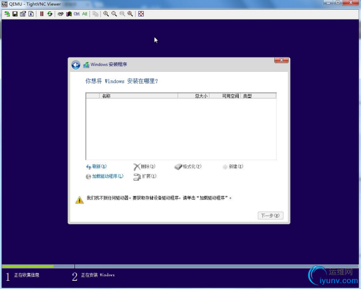Minimize the TightVNC Viewer window
Viewport: 361px width, 289px height.
click(329, 3)
